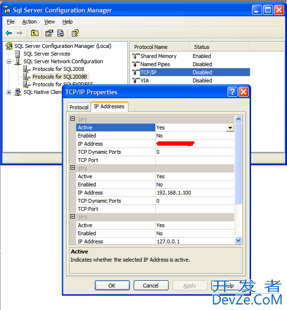Image resolution: width=287 pixels, height=310 pixels.
Task: Click the Status column header
Action: 219,47
